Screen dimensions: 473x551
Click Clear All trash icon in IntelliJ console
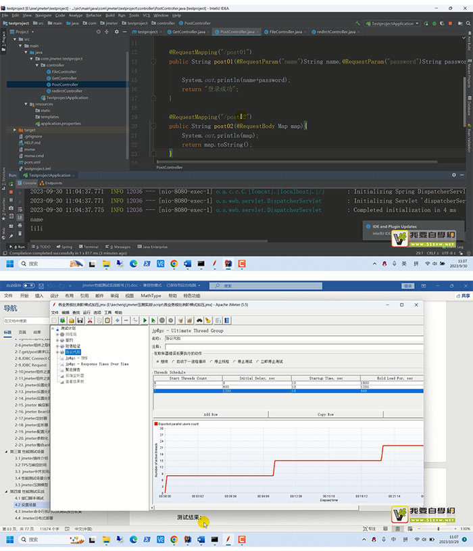[20, 233]
